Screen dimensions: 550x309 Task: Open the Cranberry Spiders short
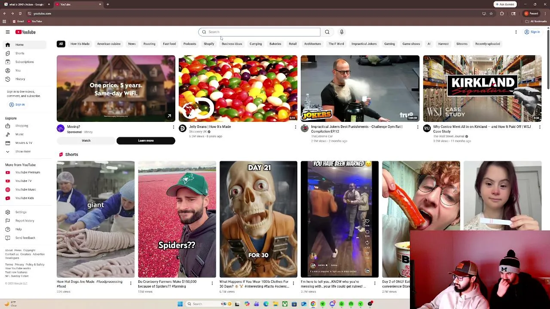(x=177, y=219)
